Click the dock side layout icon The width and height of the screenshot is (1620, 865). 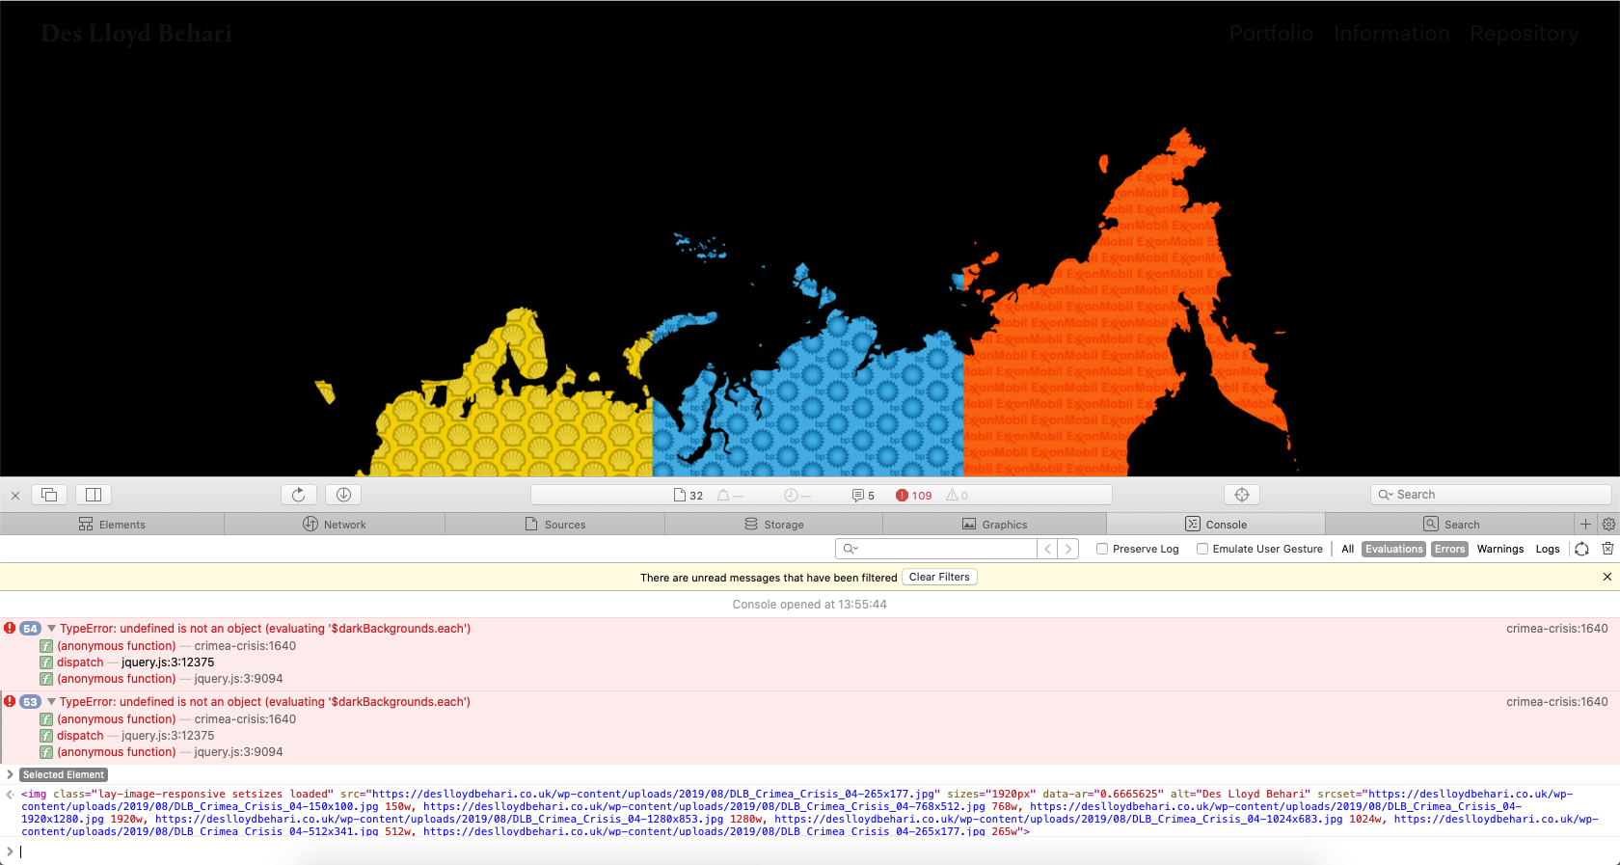tap(94, 495)
